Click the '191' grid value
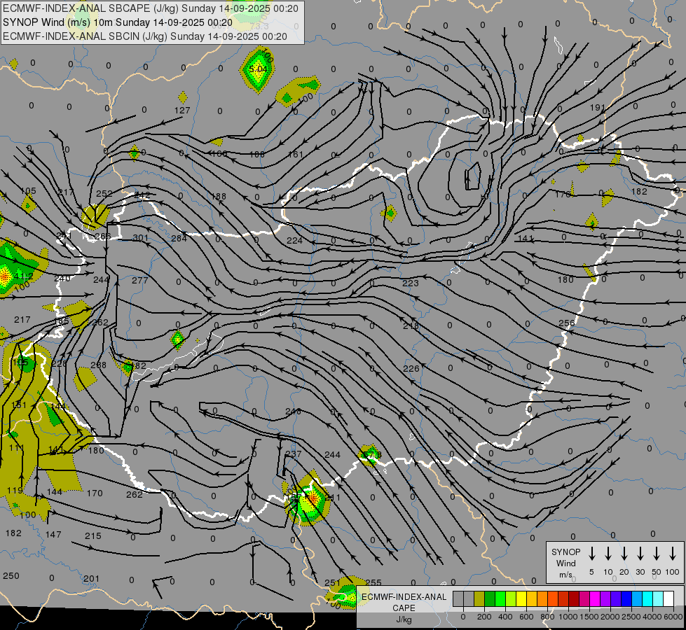 598,107
